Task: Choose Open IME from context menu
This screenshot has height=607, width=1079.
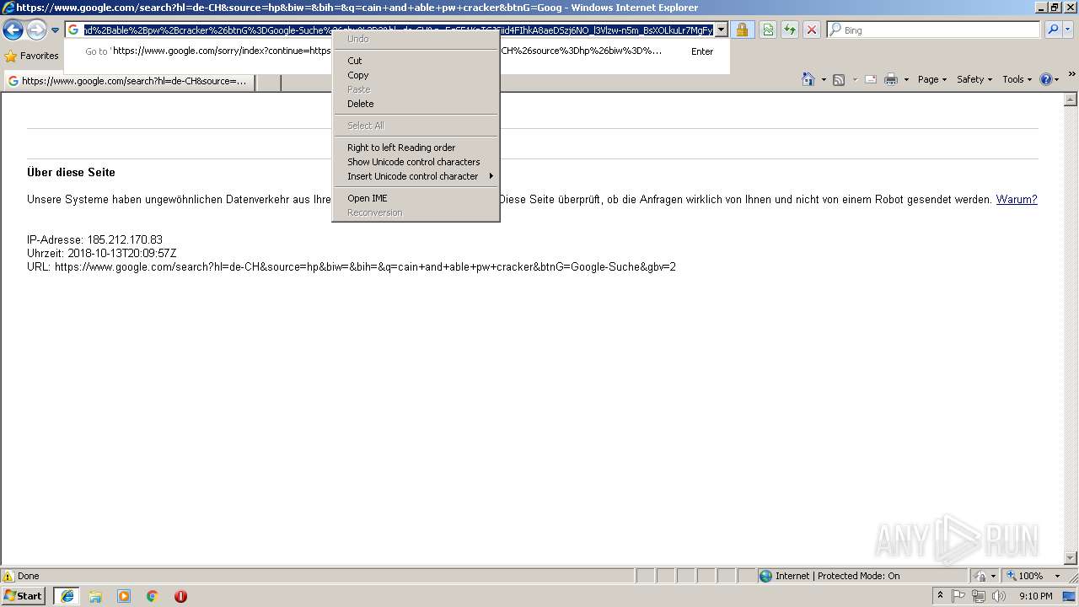Action: [x=416, y=198]
